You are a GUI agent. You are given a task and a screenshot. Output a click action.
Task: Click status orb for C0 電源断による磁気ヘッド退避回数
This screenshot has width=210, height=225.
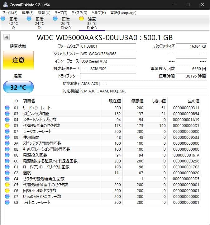click(7, 161)
